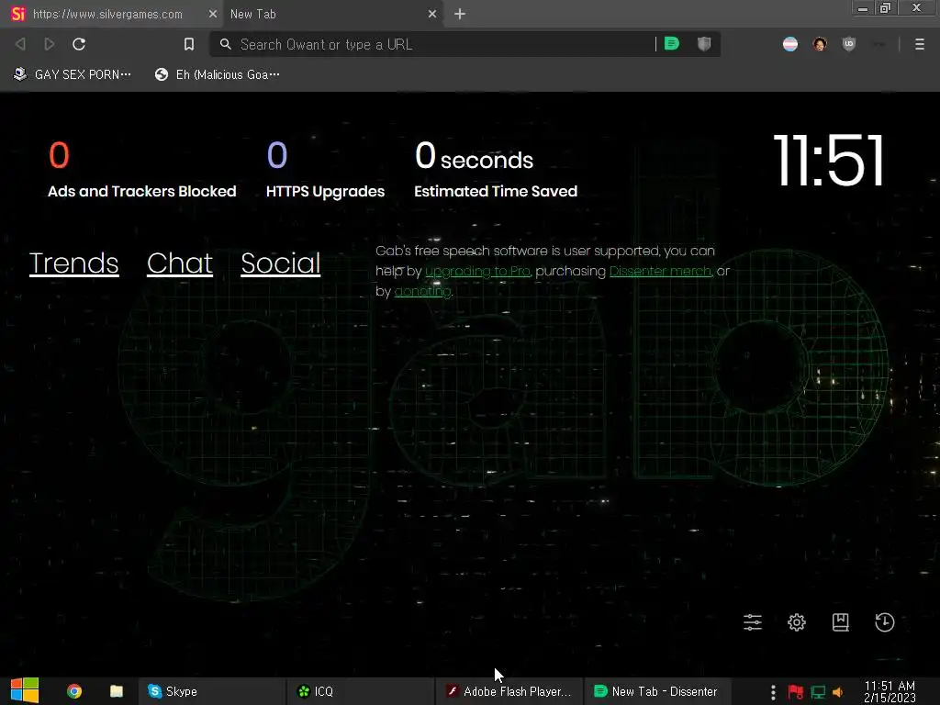Follow the donating link
The image size is (940, 705).
coord(422,291)
